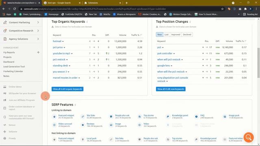Open the when will ps5 restock keyword
260x146 pixels.
click(x=169, y=60)
